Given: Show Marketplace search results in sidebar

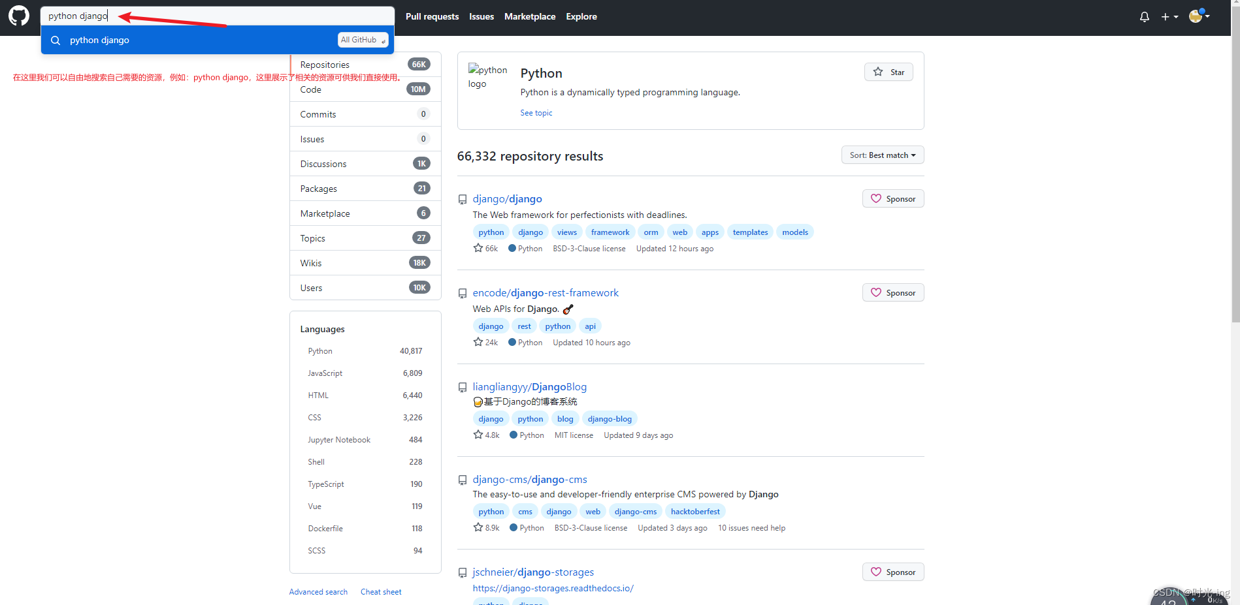Looking at the screenshot, I should click(365, 213).
